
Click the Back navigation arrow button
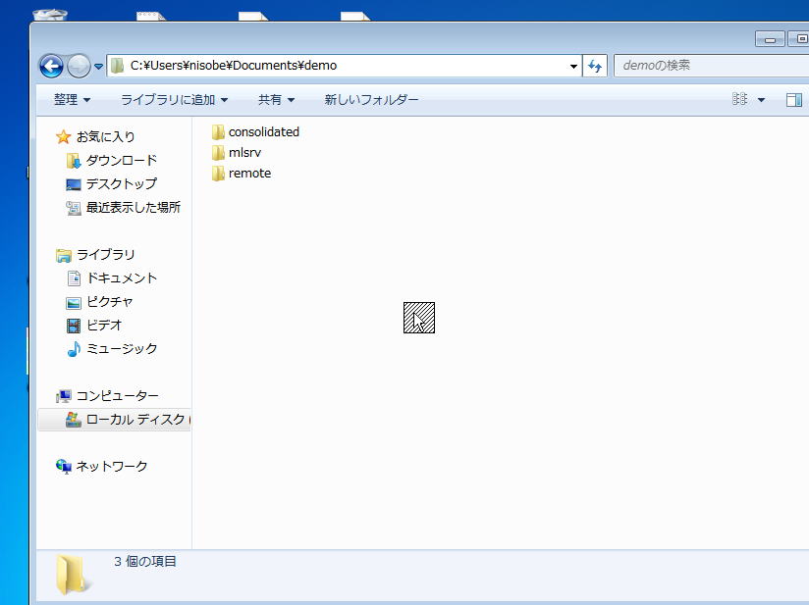[51, 66]
